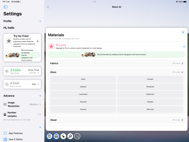The image size is (189, 142).
Task: Select the Frosted glass option
Action: coord(150,79)
